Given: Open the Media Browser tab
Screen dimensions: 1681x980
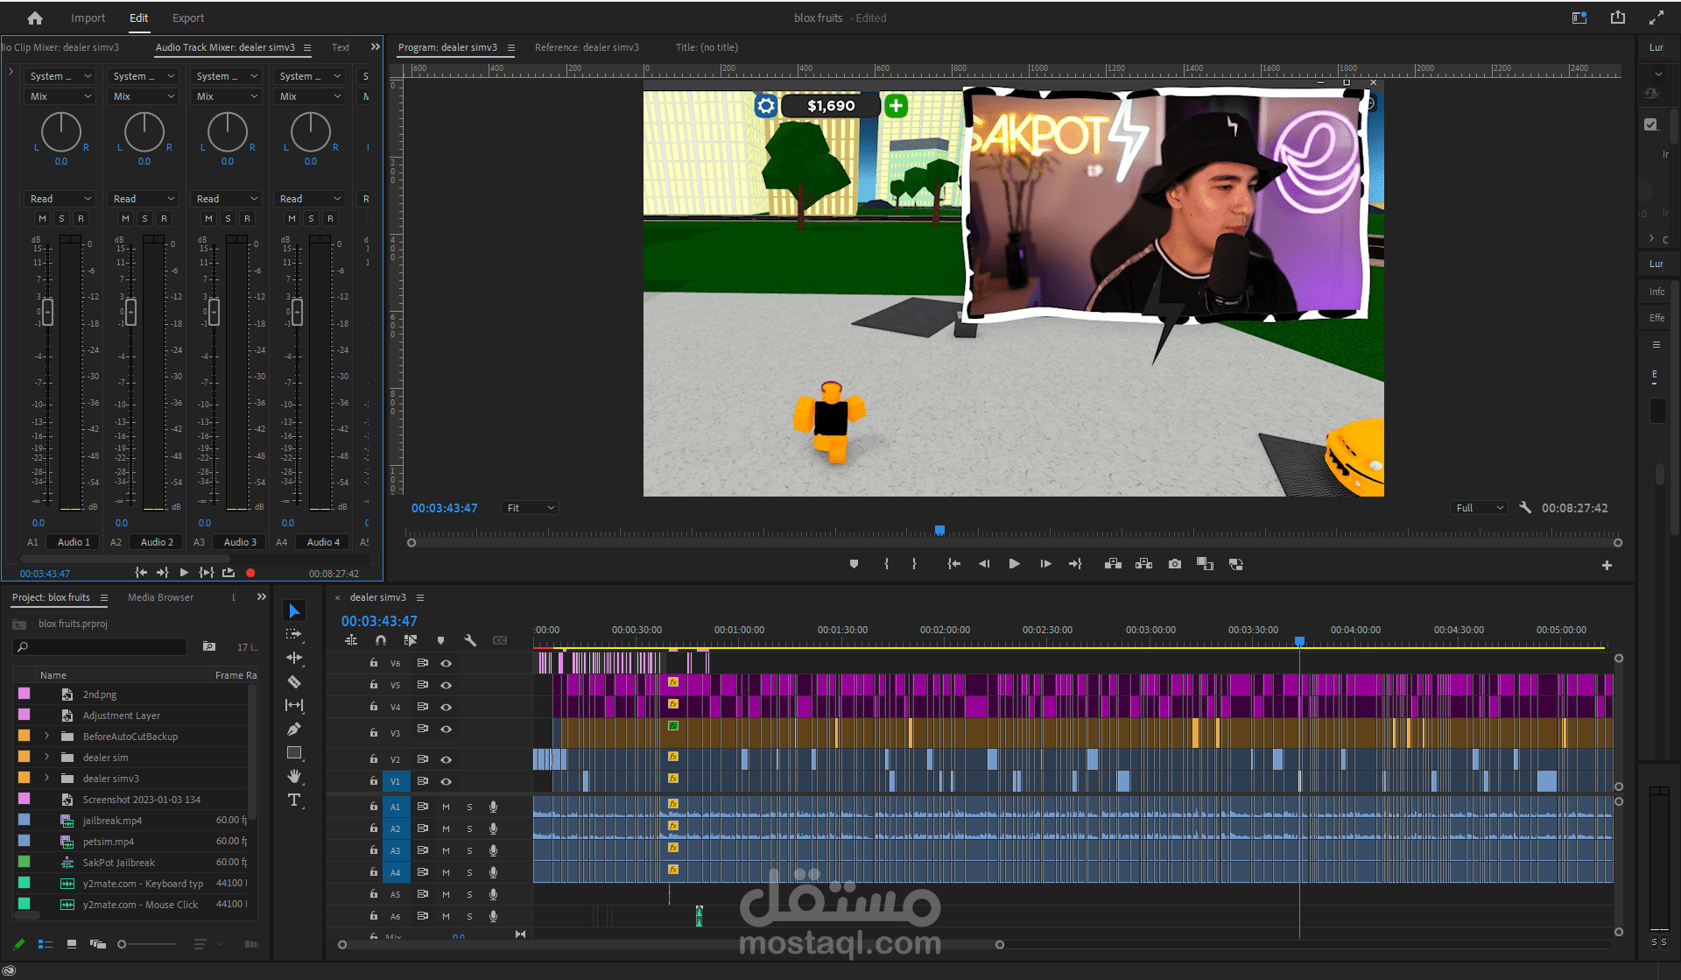Looking at the screenshot, I should tap(160, 597).
